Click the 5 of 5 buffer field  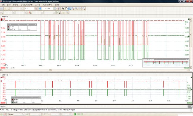pyautogui.click(x=48, y=9)
